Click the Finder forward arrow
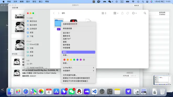The image size is (173, 97). coord(59,13)
